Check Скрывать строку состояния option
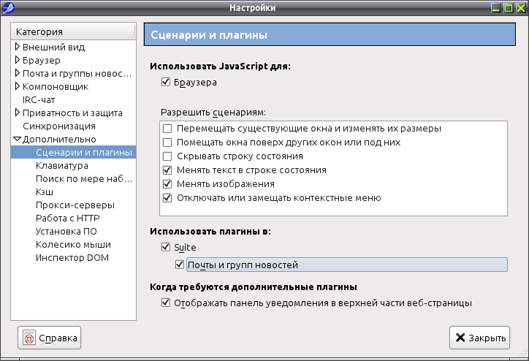Screen dimensions: 529x361 point(167,156)
